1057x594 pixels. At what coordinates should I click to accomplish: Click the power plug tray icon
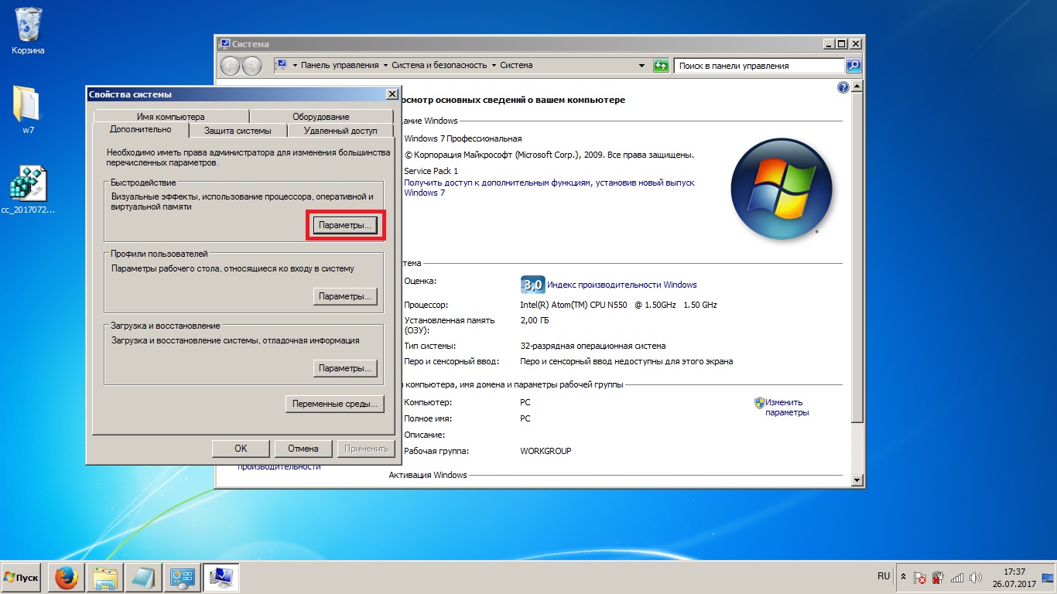coord(938,578)
